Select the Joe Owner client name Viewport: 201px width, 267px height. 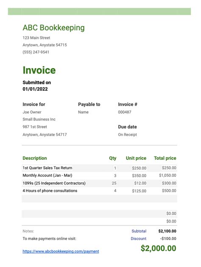click(x=32, y=112)
